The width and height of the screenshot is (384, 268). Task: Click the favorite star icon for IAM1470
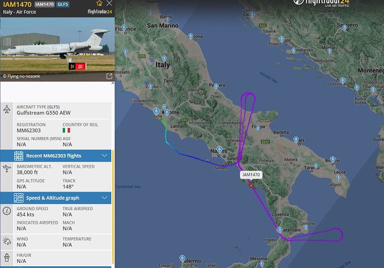(99, 3)
